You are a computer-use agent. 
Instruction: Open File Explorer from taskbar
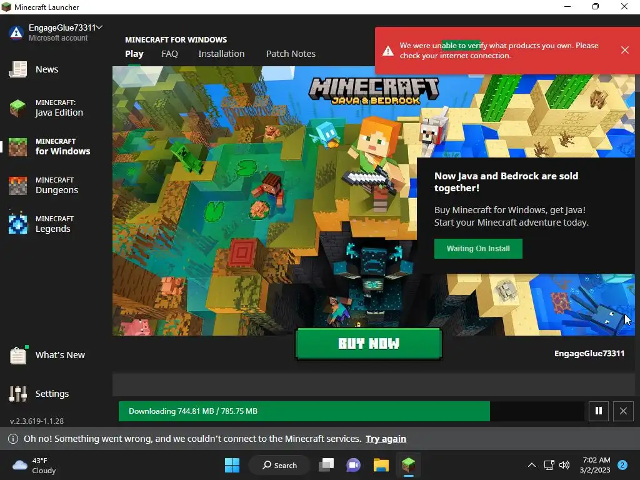point(381,465)
